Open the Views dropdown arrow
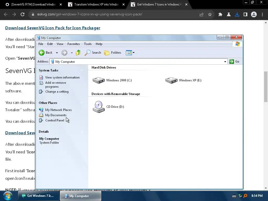The image size is (268, 201). (x=134, y=53)
